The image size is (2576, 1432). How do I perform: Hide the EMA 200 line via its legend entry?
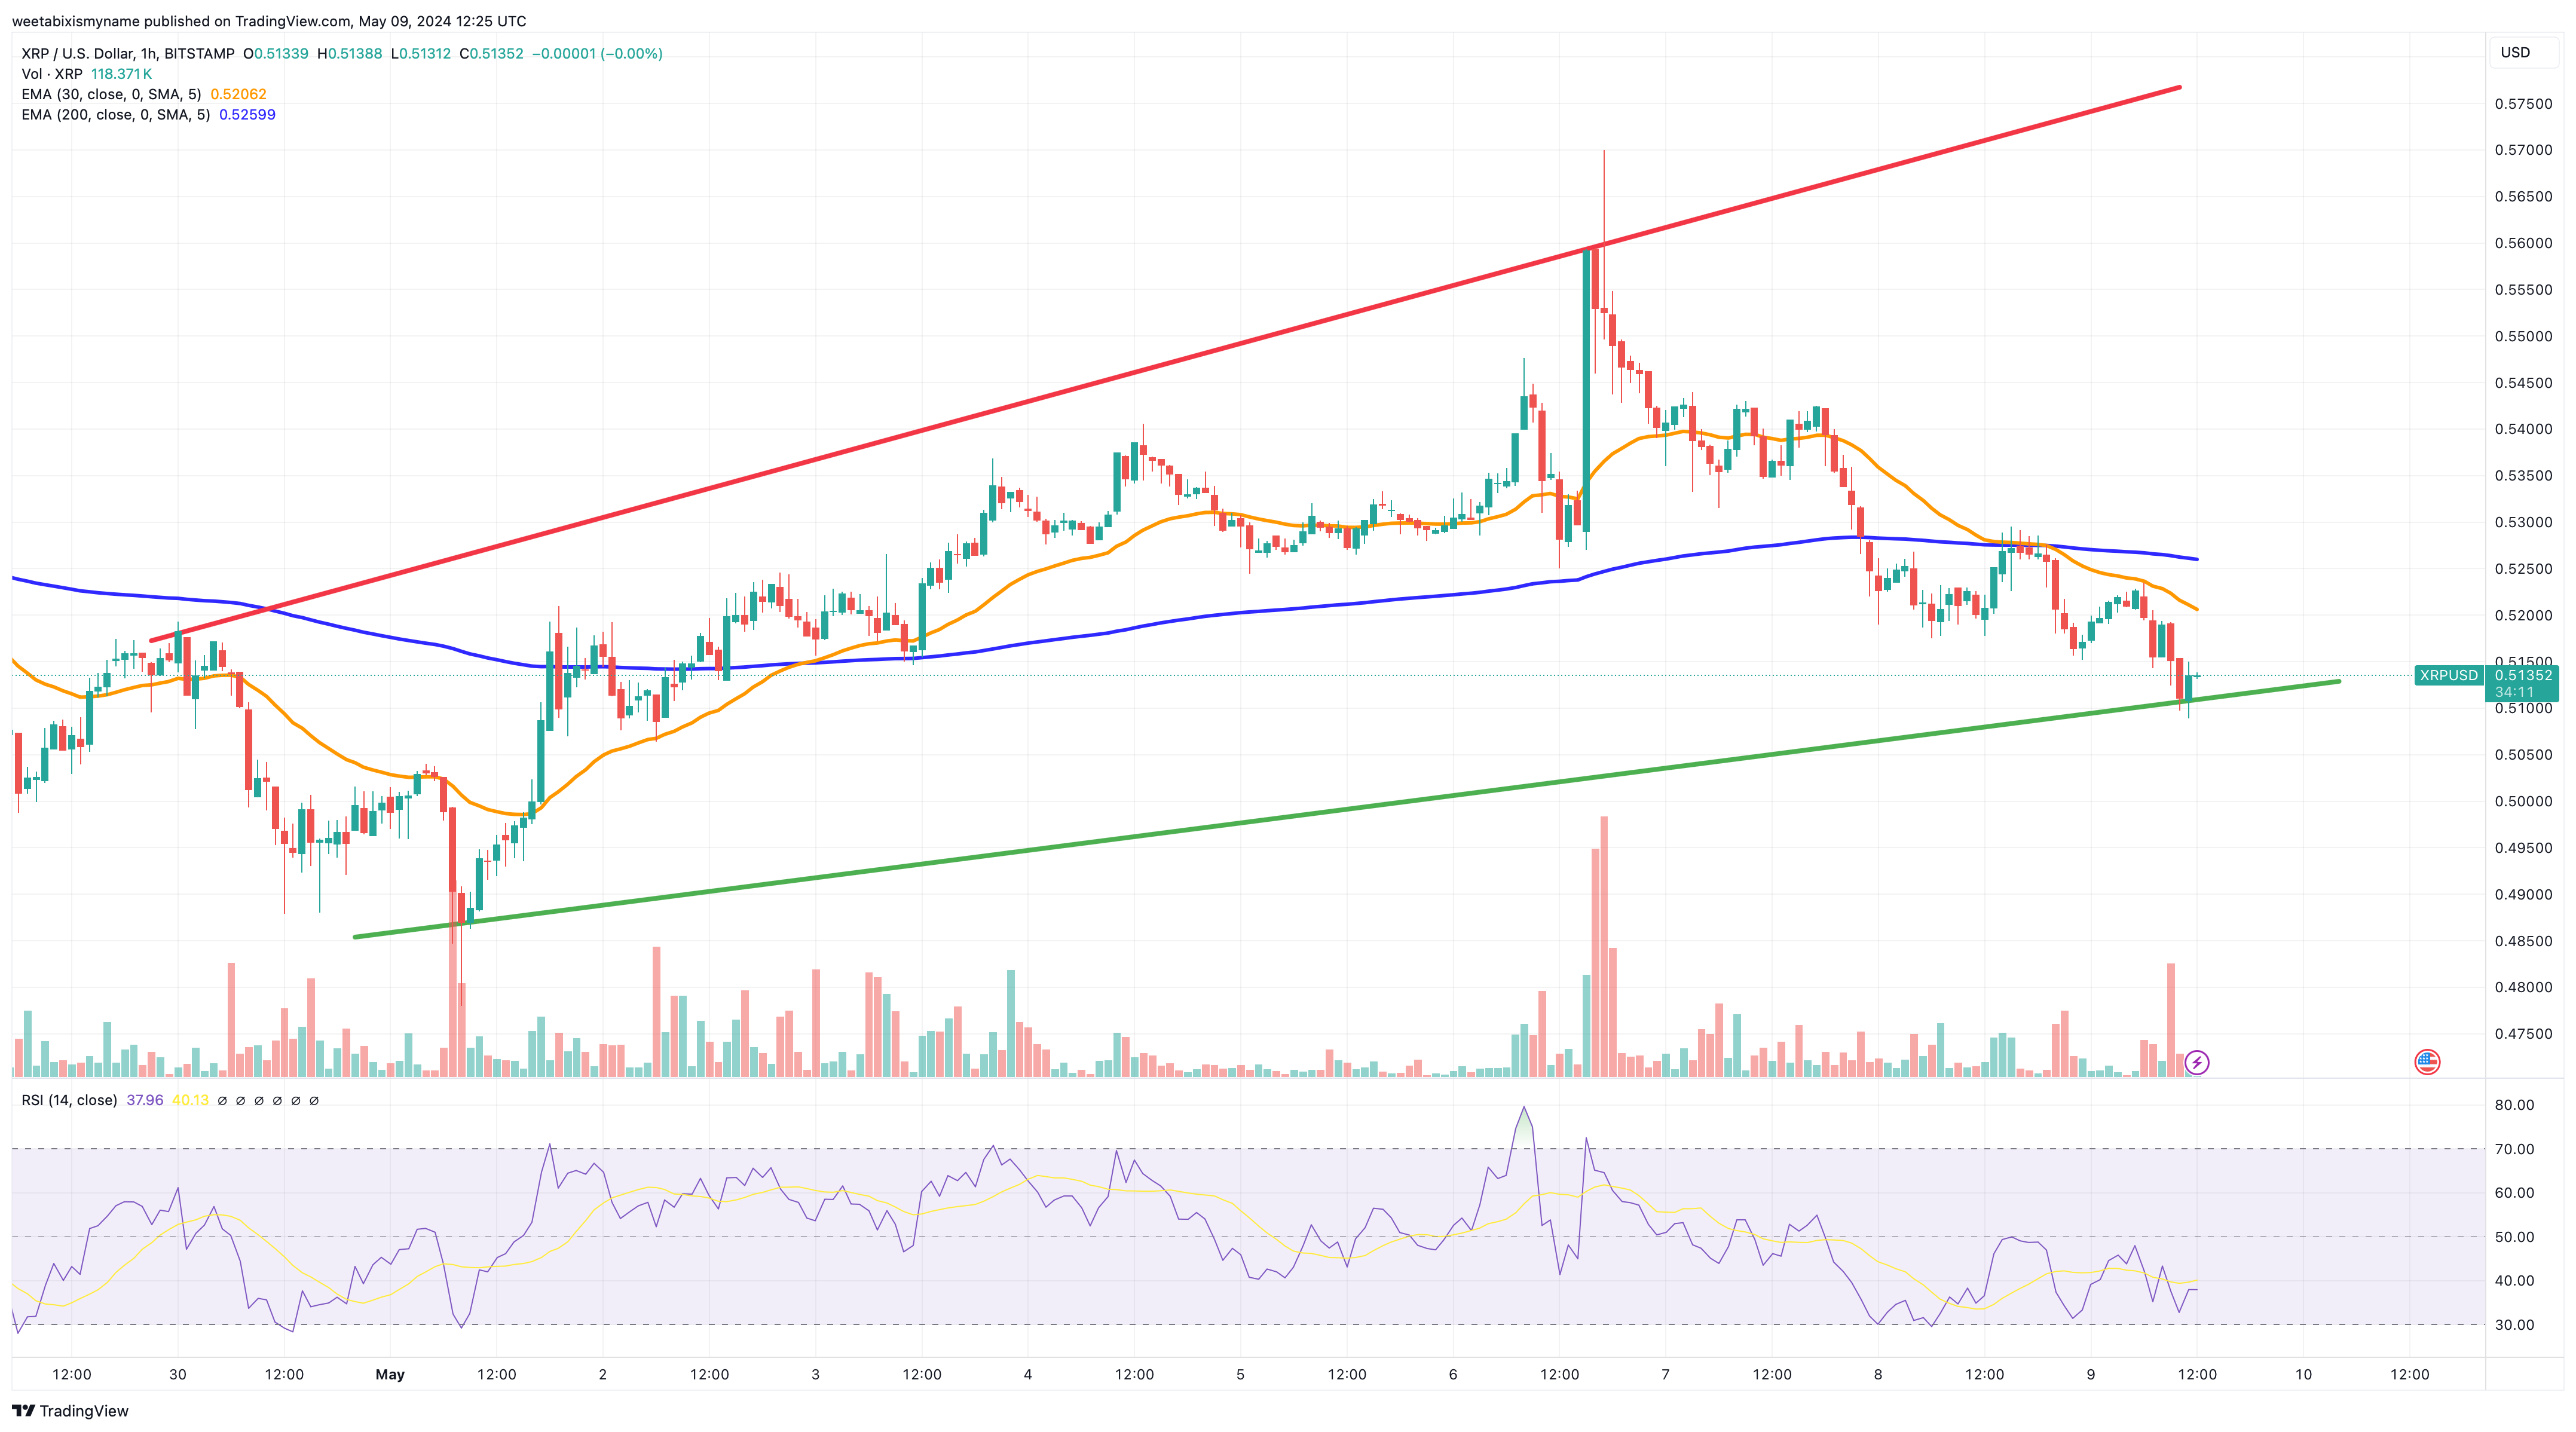pos(113,114)
